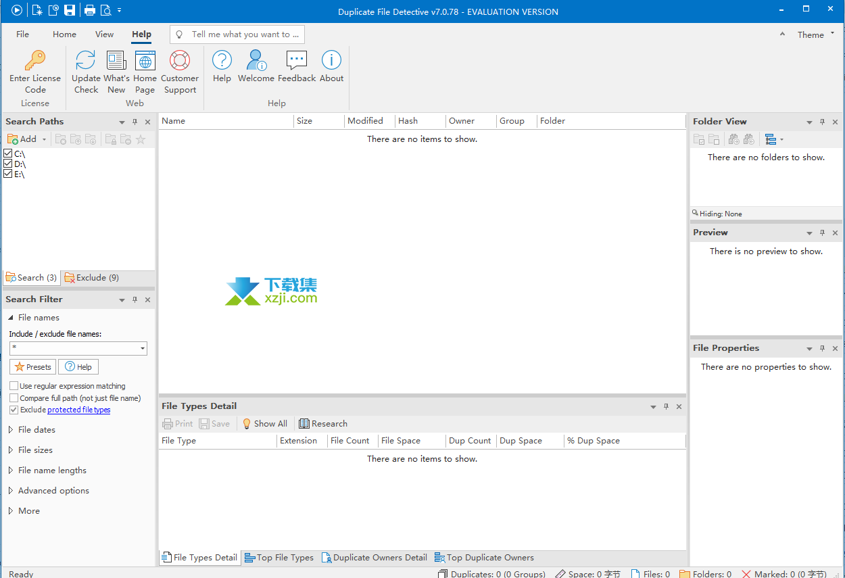Click Show All in File Types Detail
845x578 pixels.
pyautogui.click(x=264, y=424)
